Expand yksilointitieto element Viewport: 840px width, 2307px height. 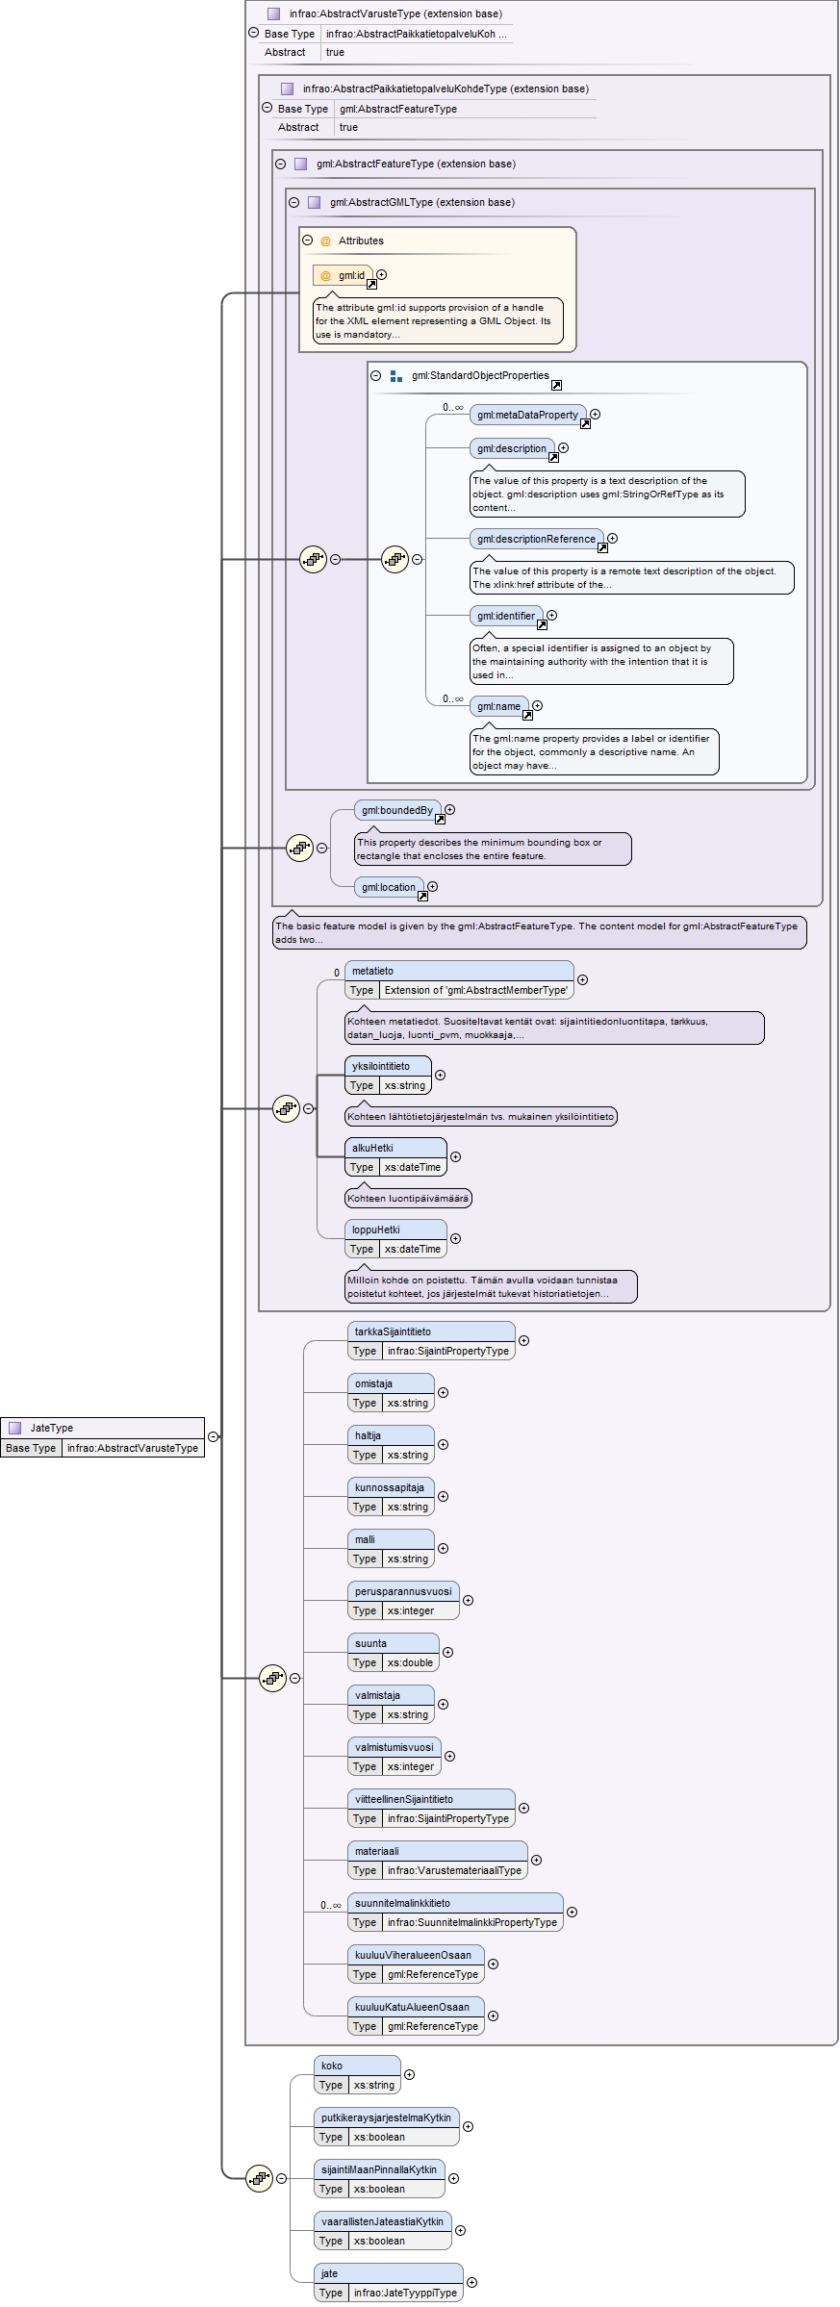[x=440, y=1076]
